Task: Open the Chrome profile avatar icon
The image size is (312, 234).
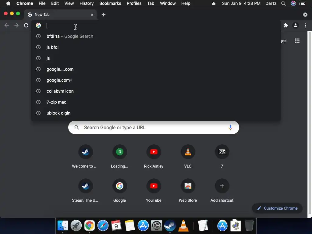Action: 296,25
